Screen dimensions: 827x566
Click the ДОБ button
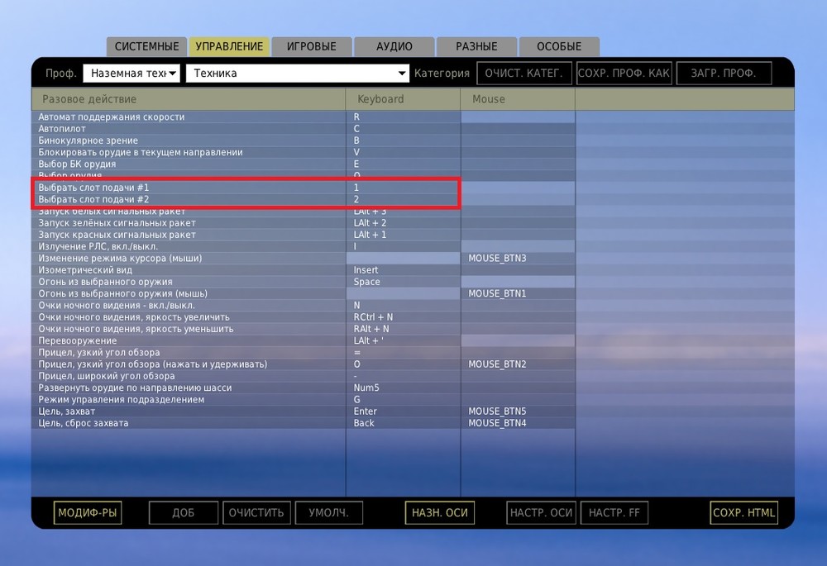(x=183, y=513)
